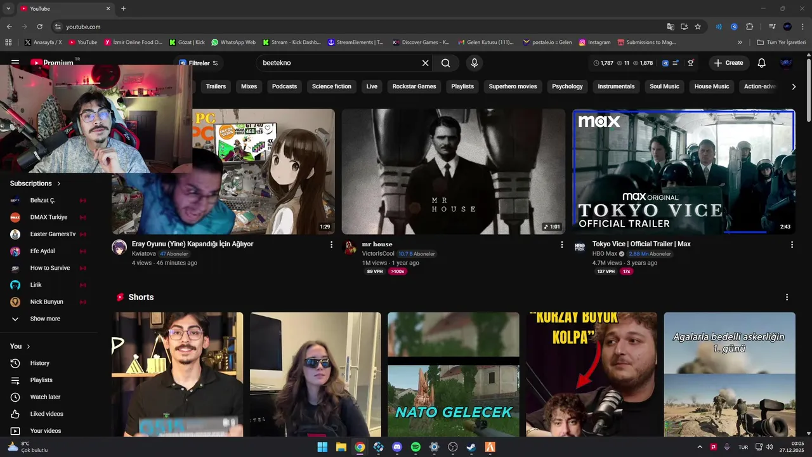The height and width of the screenshot is (457, 812).
Task: Open the YouTube hamburger guide menu
Action: coord(15,63)
